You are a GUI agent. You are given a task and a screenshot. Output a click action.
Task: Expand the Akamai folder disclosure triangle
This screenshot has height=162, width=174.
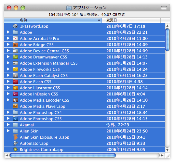click(x=8, y=125)
